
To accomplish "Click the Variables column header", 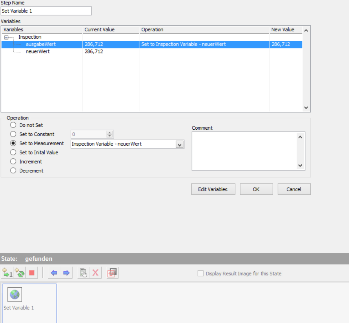I will click(x=42, y=29).
